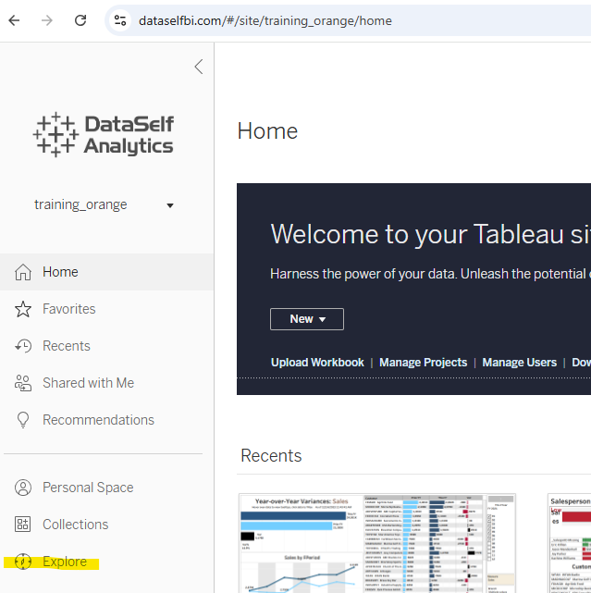
Task: Click the Shared with Me people icon
Action: pos(23,383)
